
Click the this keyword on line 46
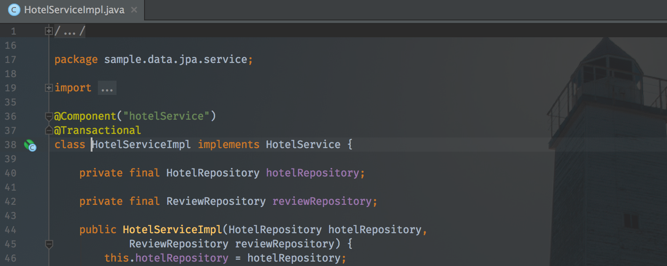[x=117, y=258]
